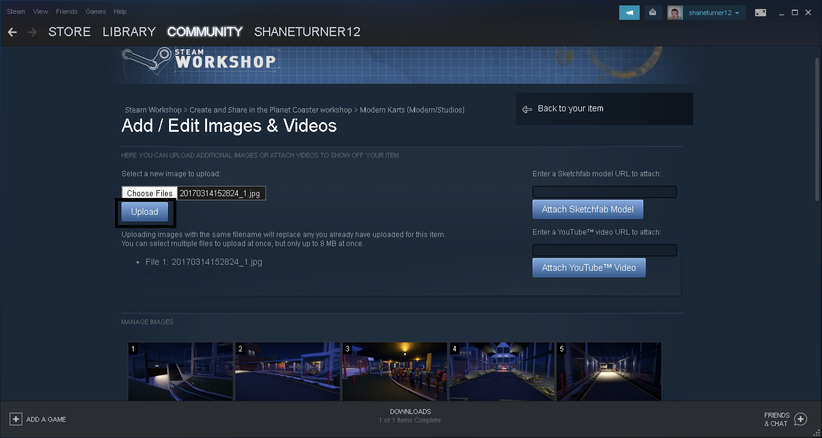The height and width of the screenshot is (438, 822).
Task: Click 'Select a new image to upload:' label
Action: (x=171, y=174)
